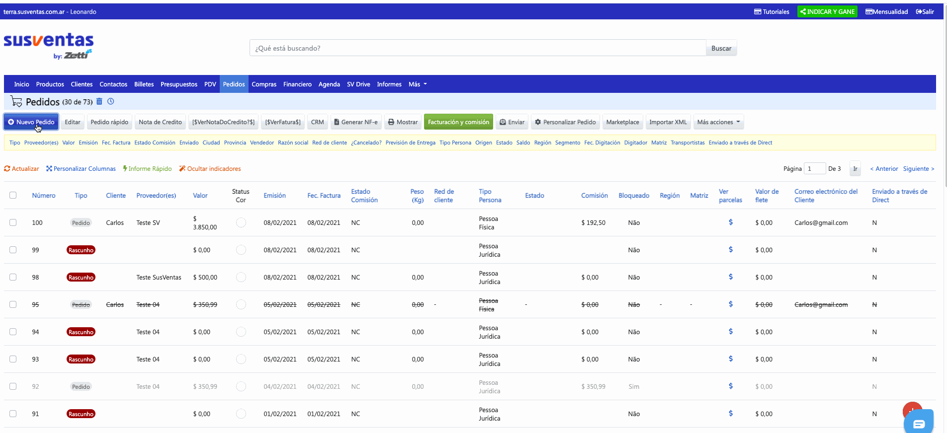
Task: Open Personalizar Columnas
Action: click(81, 169)
